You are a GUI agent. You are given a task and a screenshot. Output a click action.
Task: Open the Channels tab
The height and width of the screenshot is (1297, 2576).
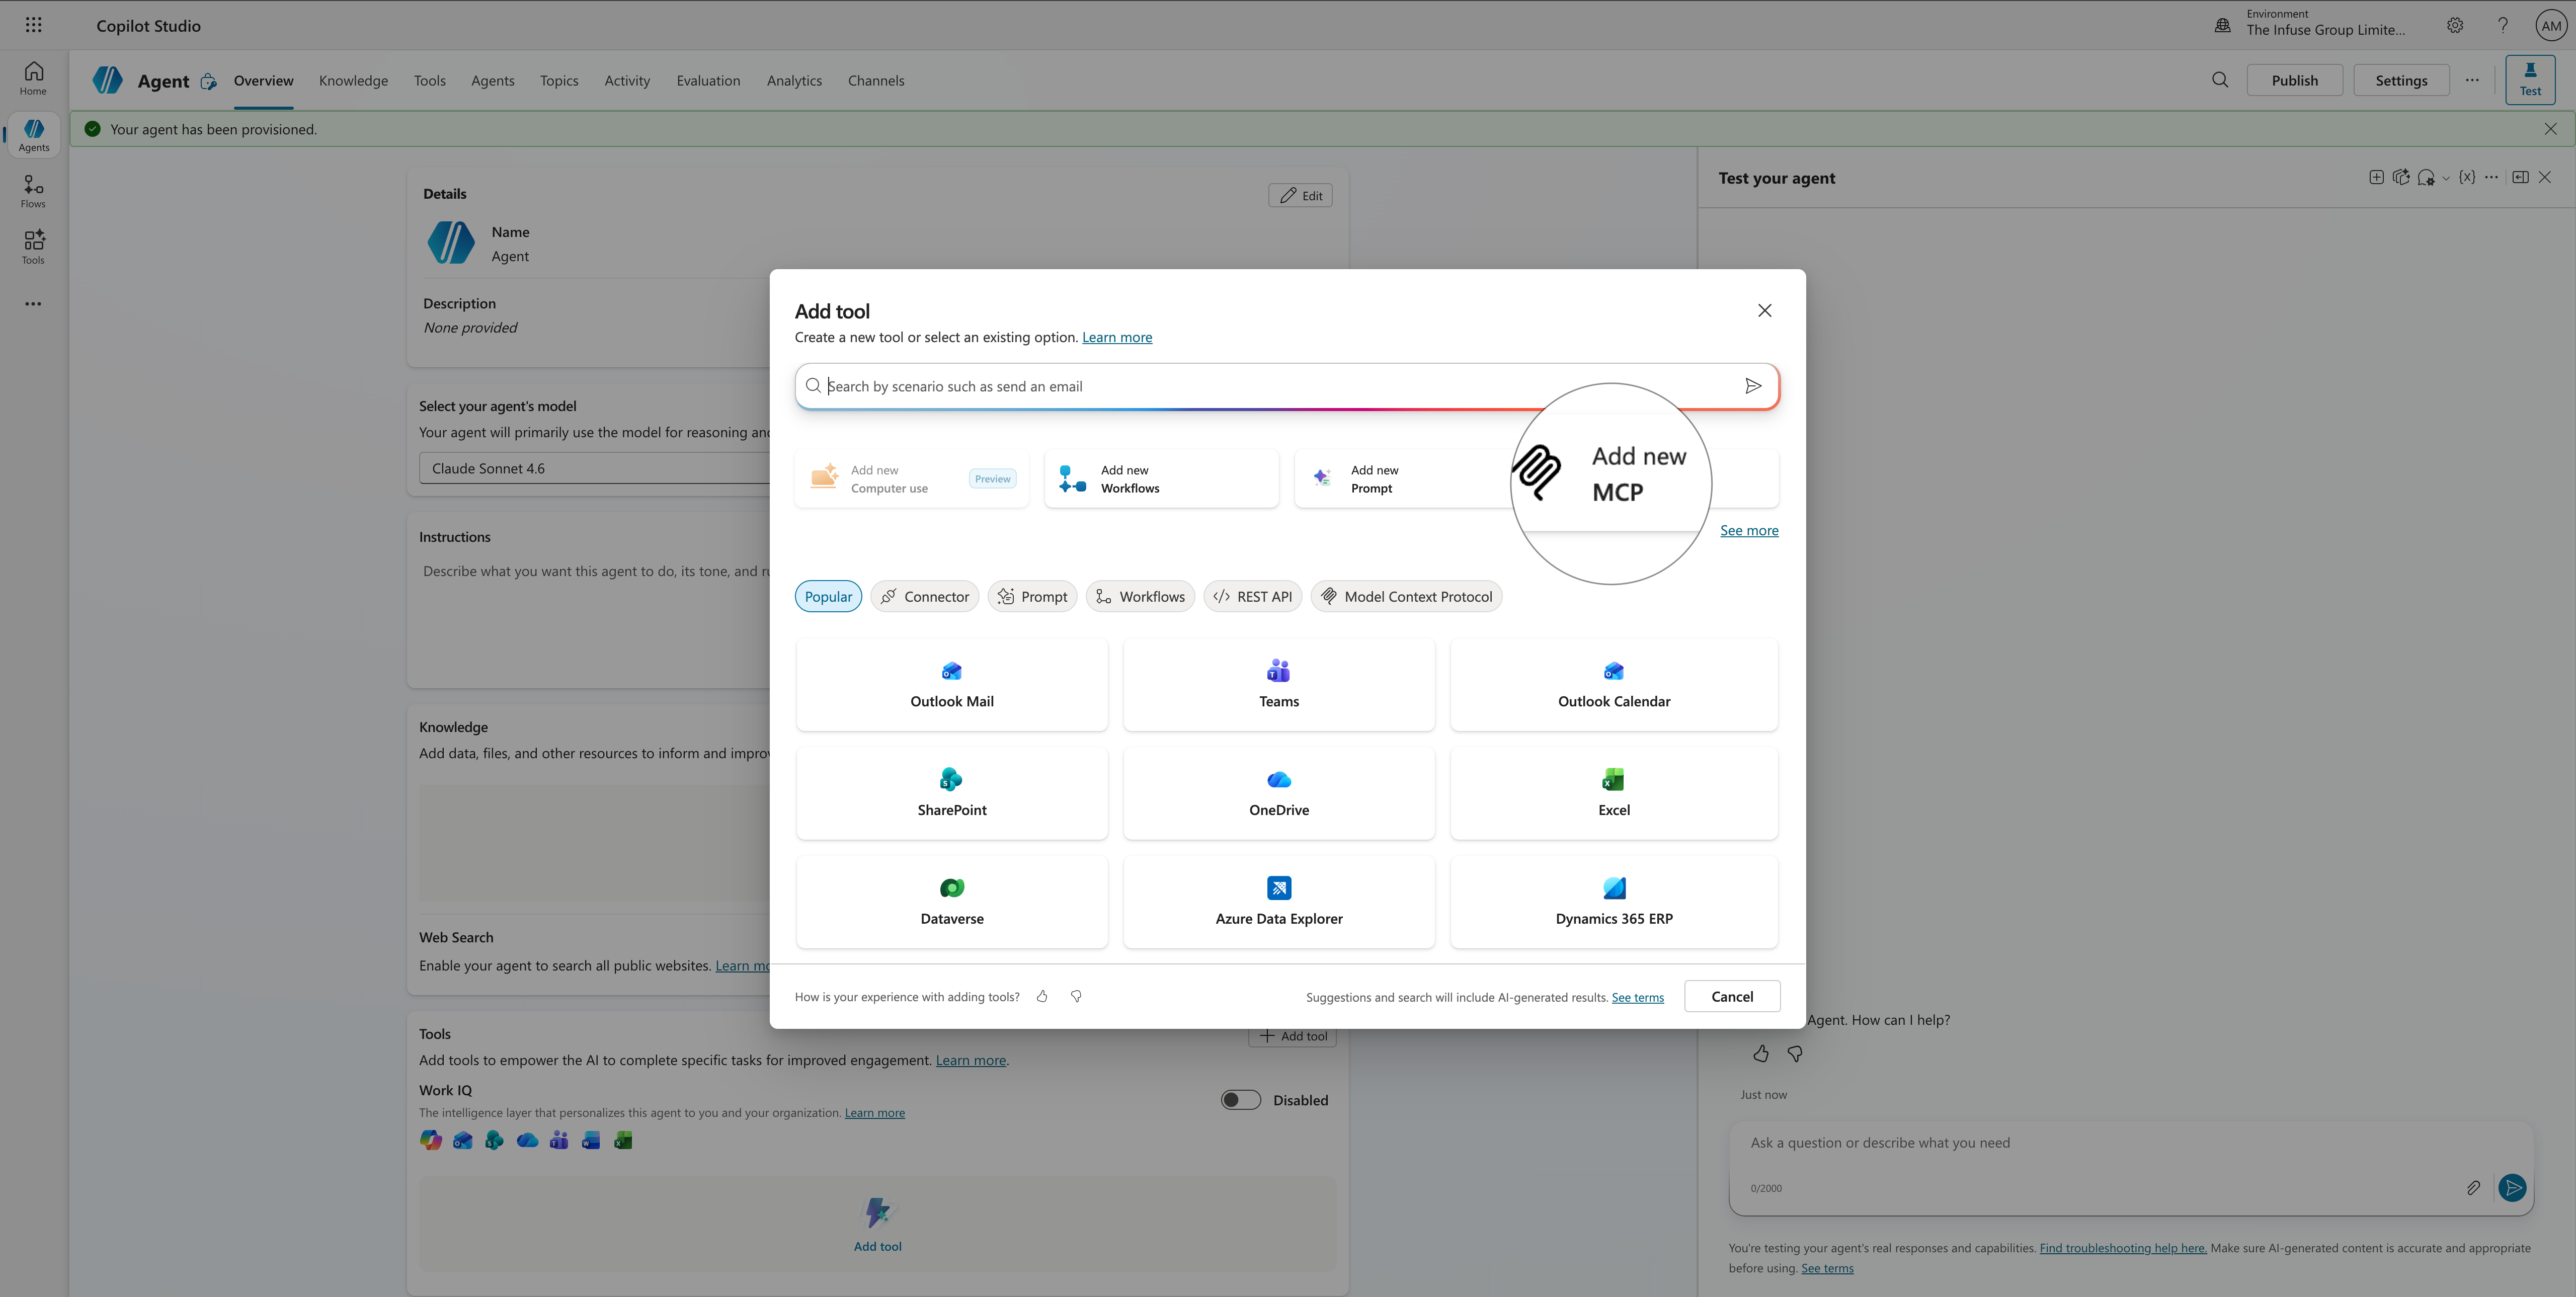876,81
